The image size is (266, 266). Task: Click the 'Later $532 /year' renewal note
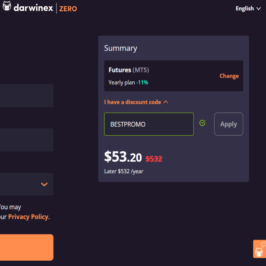pyautogui.click(x=124, y=171)
